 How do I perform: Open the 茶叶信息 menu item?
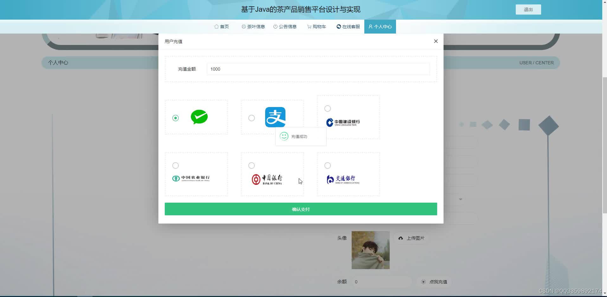[253, 27]
